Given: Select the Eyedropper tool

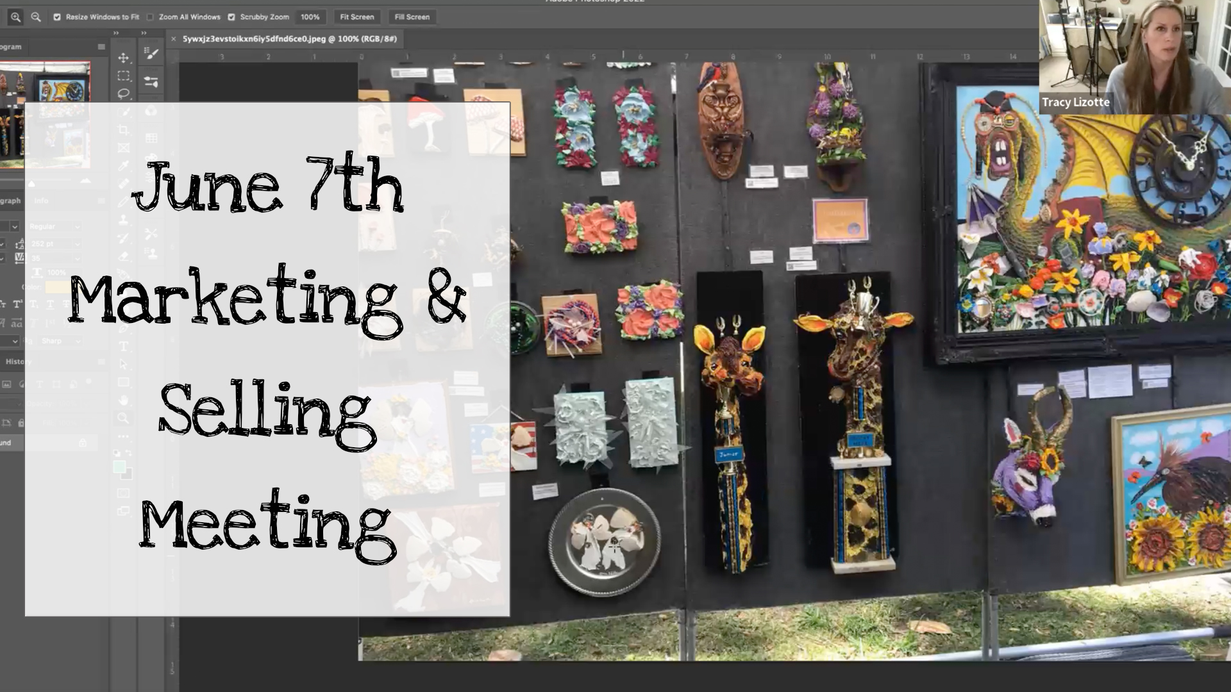Looking at the screenshot, I should pyautogui.click(x=123, y=166).
